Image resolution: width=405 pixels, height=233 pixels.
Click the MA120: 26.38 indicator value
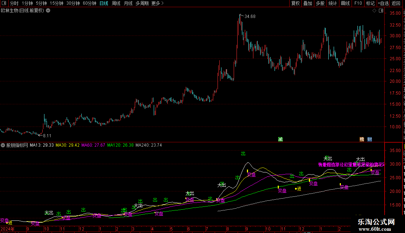coord(120,145)
